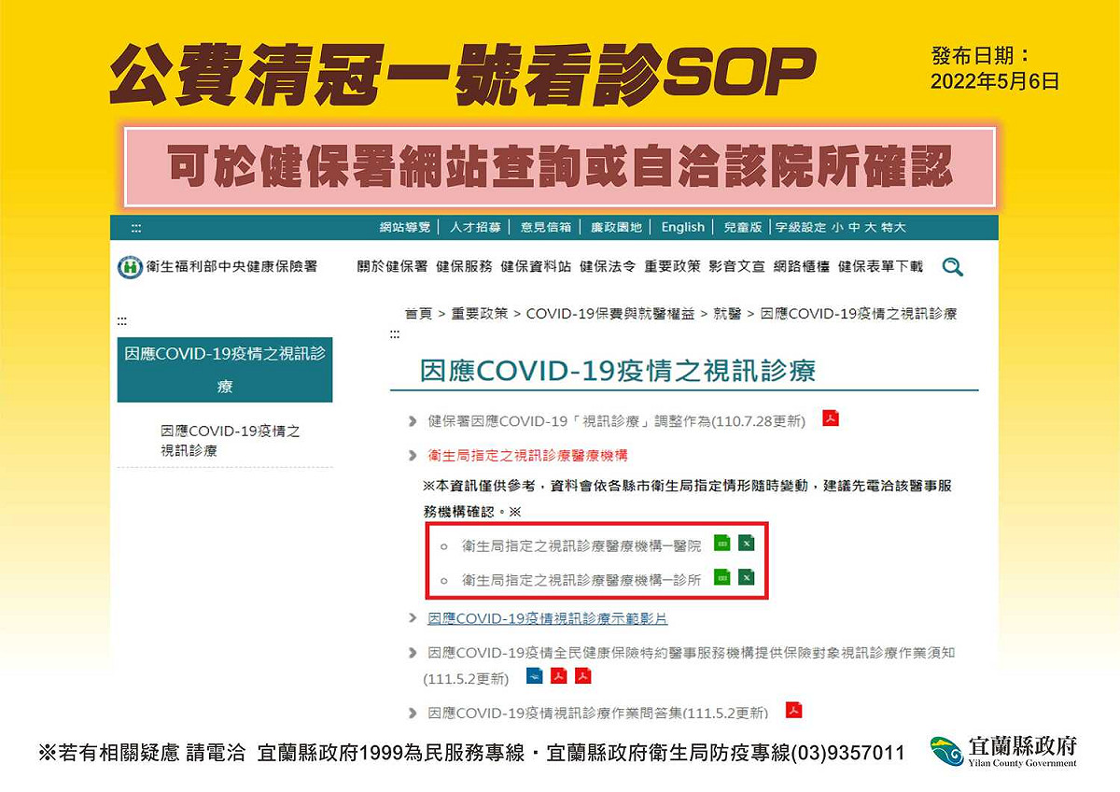Select teal sidebar heading 因應COVID-19疫情之視訊診療

[x=225, y=370]
